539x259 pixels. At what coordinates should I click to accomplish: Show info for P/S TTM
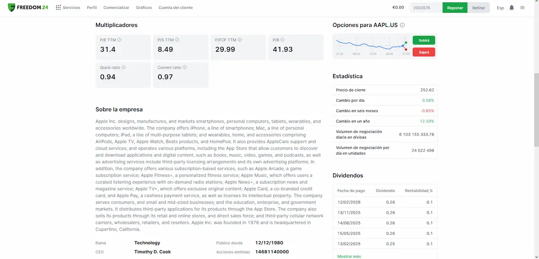click(x=177, y=40)
